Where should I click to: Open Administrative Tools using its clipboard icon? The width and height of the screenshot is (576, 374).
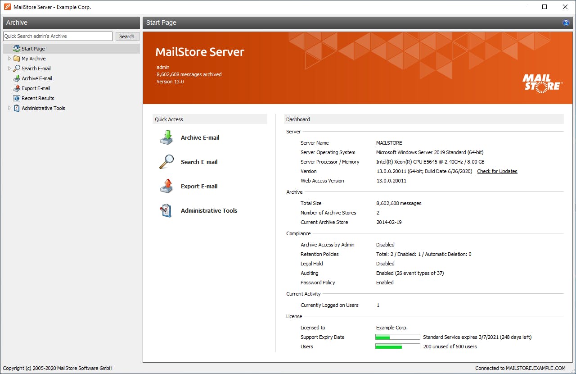[x=166, y=210]
